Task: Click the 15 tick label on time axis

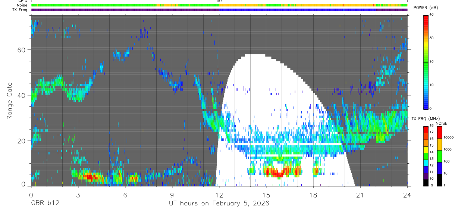Action: (x=266, y=195)
